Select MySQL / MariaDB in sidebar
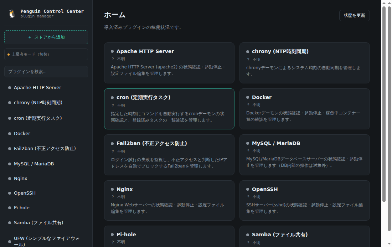 [46, 164]
